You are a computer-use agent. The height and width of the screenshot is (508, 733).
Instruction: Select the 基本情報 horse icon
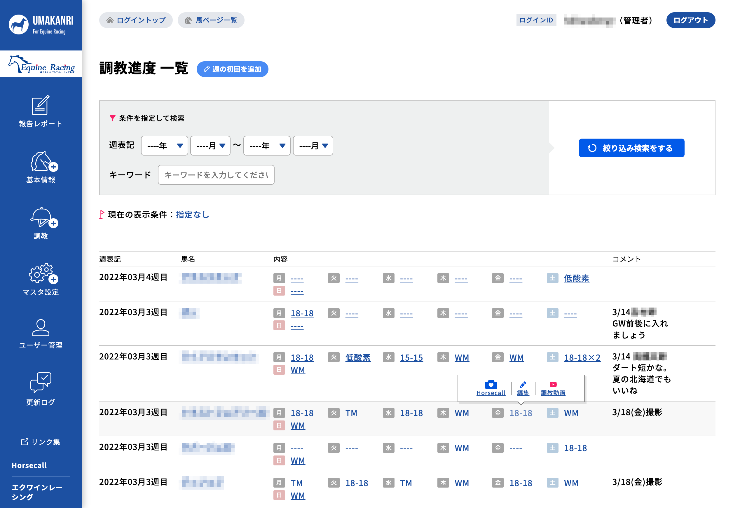pos(41,167)
